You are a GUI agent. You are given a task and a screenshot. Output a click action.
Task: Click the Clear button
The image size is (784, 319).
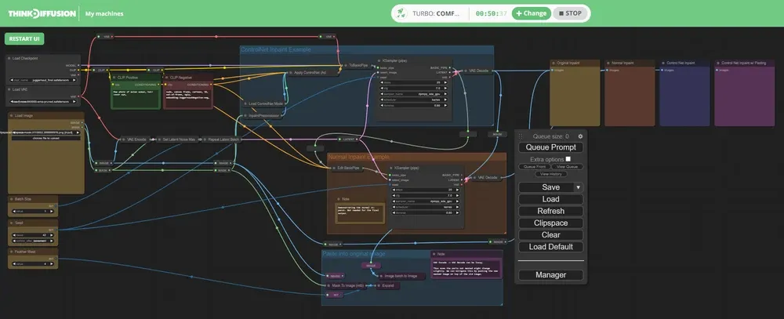pos(550,234)
